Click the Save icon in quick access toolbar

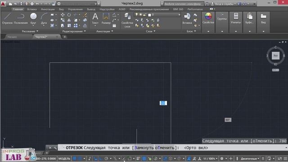pos(21,4)
